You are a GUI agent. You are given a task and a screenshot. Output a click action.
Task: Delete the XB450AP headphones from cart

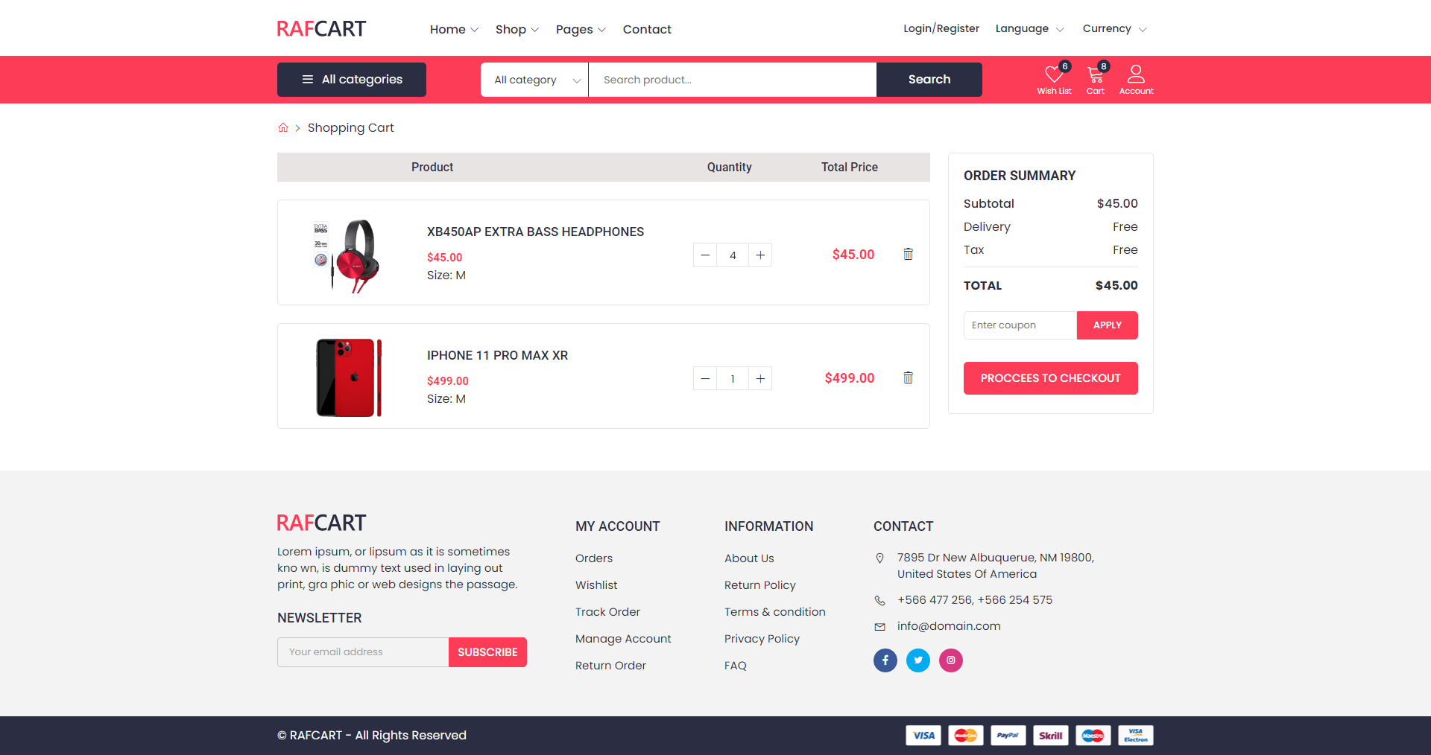click(908, 254)
